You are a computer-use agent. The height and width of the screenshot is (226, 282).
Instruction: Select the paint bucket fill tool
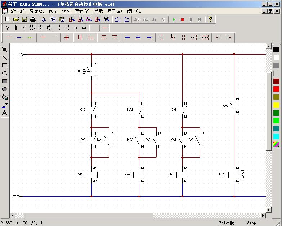[5, 97]
